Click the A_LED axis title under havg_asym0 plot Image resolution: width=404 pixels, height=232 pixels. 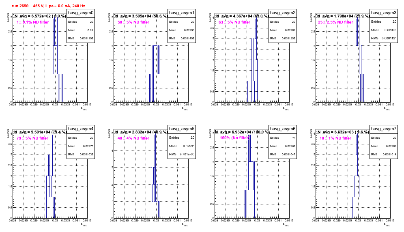pos(84,109)
